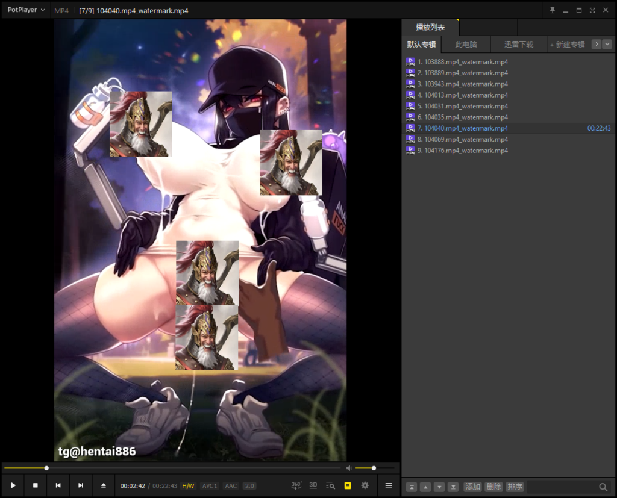This screenshot has width=617, height=498.
Task: Mute audio via the speaker icon
Action: pos(349,468)
